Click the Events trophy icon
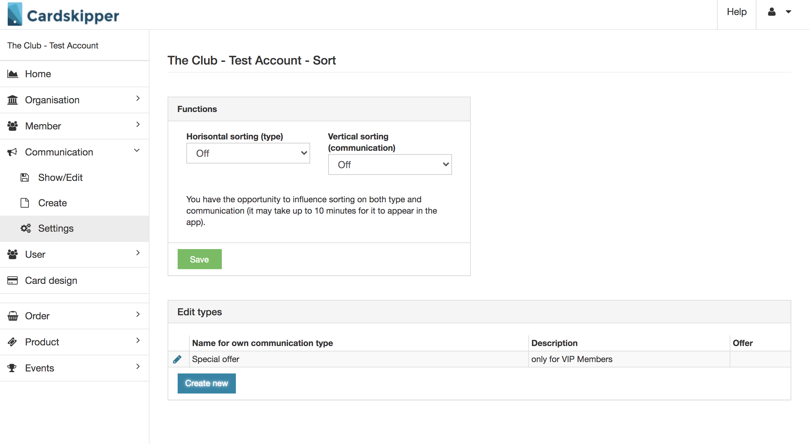The image size is (809, 444). (x=12, y=368)
